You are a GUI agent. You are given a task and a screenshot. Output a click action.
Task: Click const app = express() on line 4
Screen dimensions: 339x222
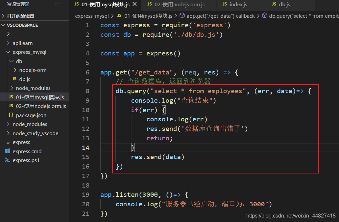[140, 53]
